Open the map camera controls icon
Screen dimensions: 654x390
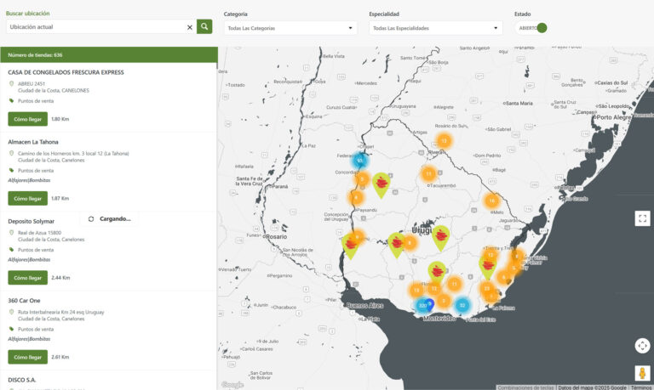(x=642, y=345)
